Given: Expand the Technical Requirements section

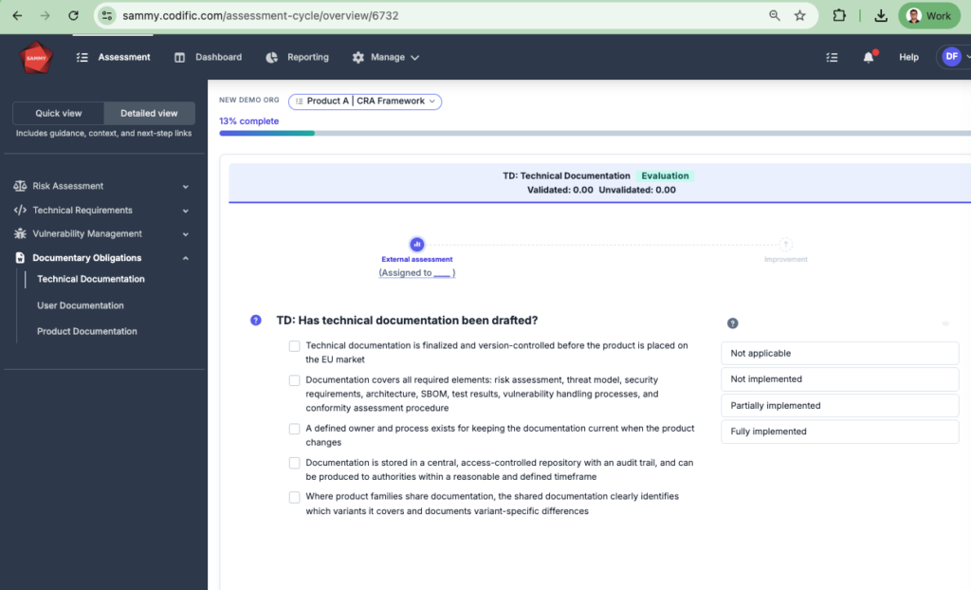Looking at the screenshot, I should point(101,210).
